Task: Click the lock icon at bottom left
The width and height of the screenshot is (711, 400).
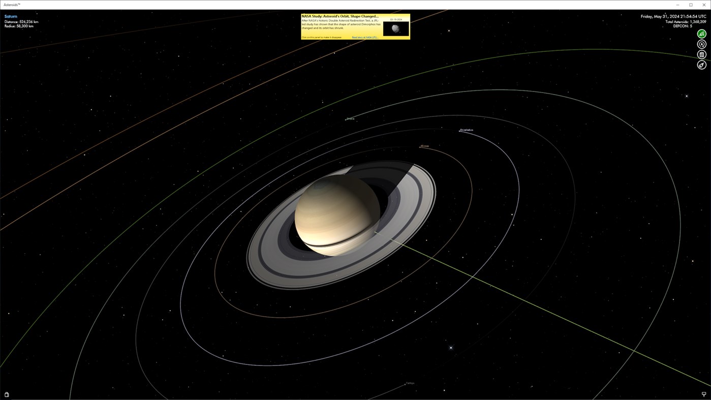Action: pos(7,394)
